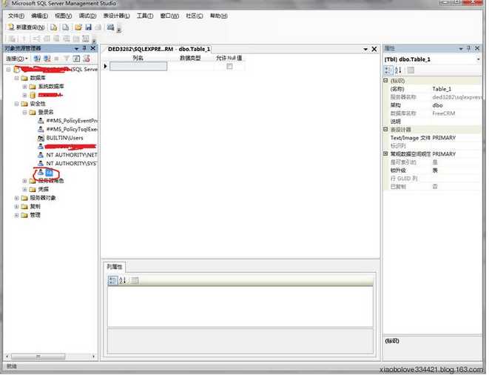This screenshot has height=375, width=489.
Task: Click the refresh icon in Object Explorer toolbar
Action: [76, 59]
